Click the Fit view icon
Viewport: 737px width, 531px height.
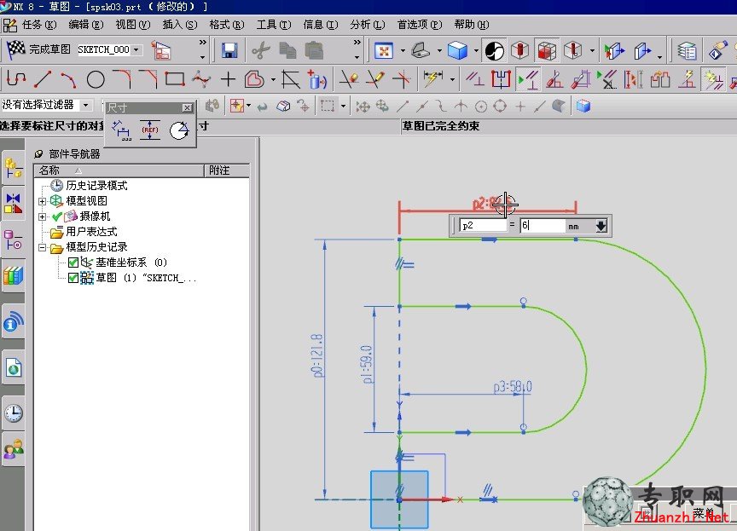point(384,50)
